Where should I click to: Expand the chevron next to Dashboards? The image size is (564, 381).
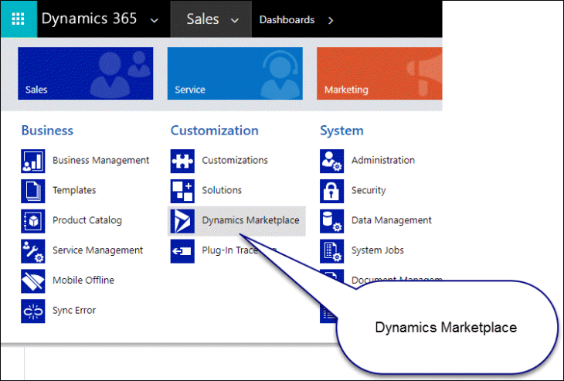(331, 21)
